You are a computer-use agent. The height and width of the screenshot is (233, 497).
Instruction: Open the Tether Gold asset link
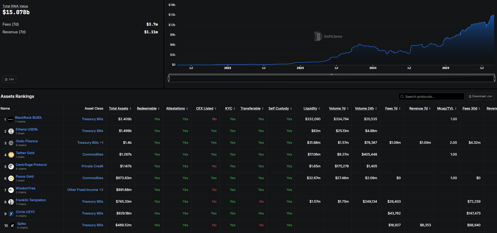coord(25,153)
